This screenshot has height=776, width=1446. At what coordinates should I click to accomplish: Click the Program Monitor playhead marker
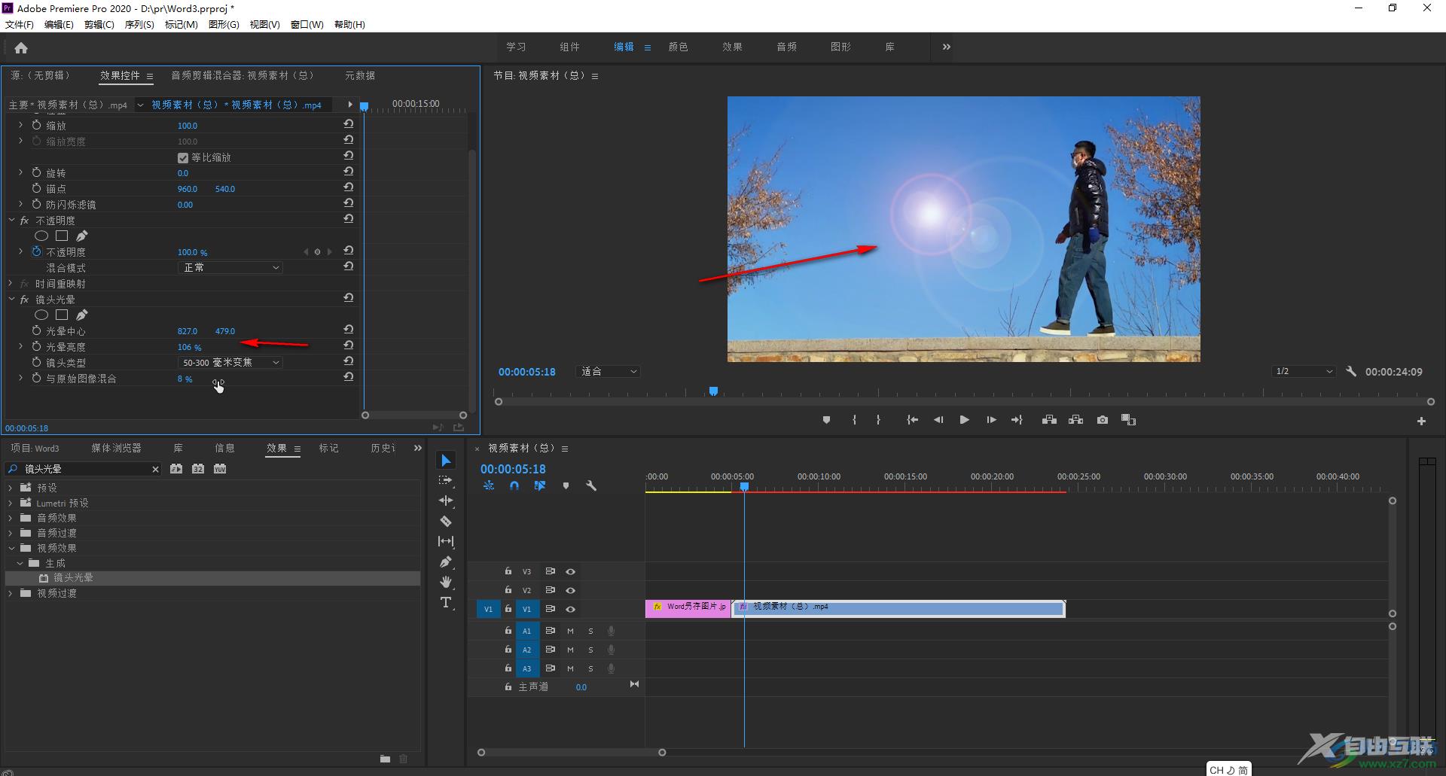click(x=713, y=391)
